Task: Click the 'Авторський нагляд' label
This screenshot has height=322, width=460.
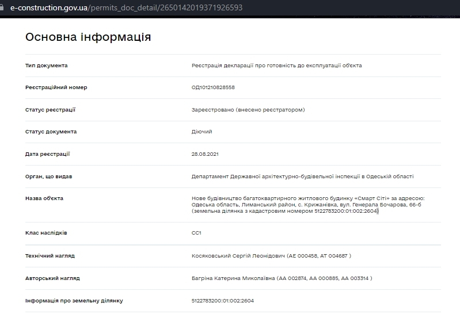Action: (x=52, y=278)
